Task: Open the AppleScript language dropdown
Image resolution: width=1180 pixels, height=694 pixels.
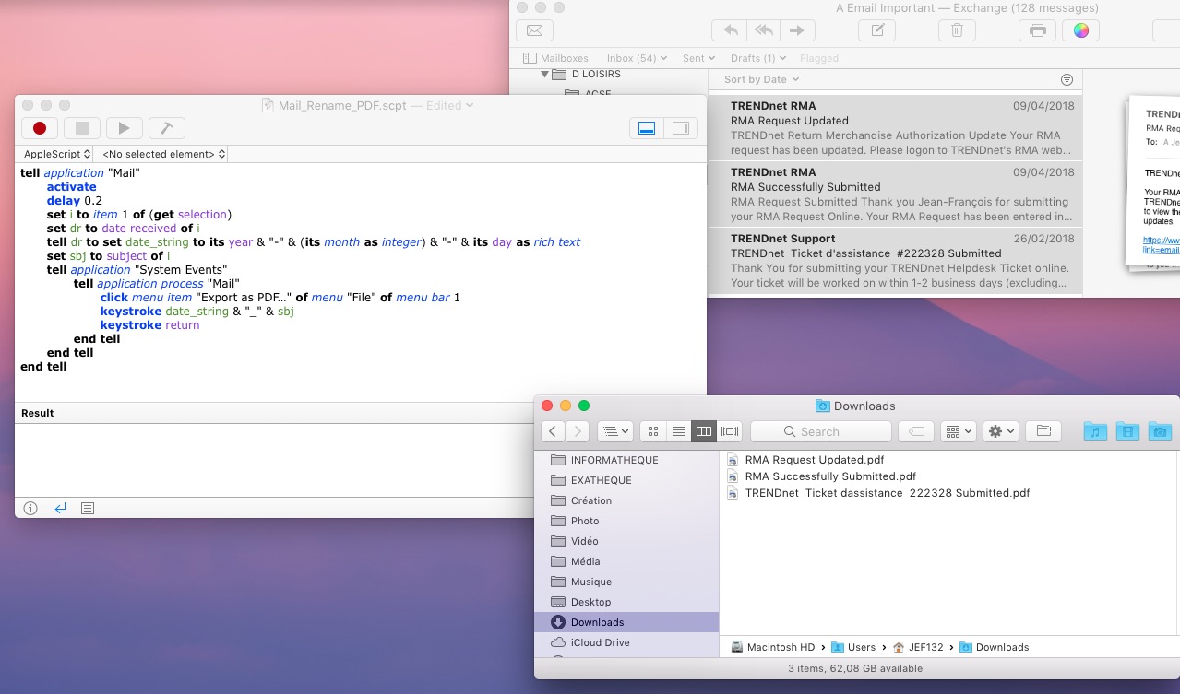Action: point(56,154)
